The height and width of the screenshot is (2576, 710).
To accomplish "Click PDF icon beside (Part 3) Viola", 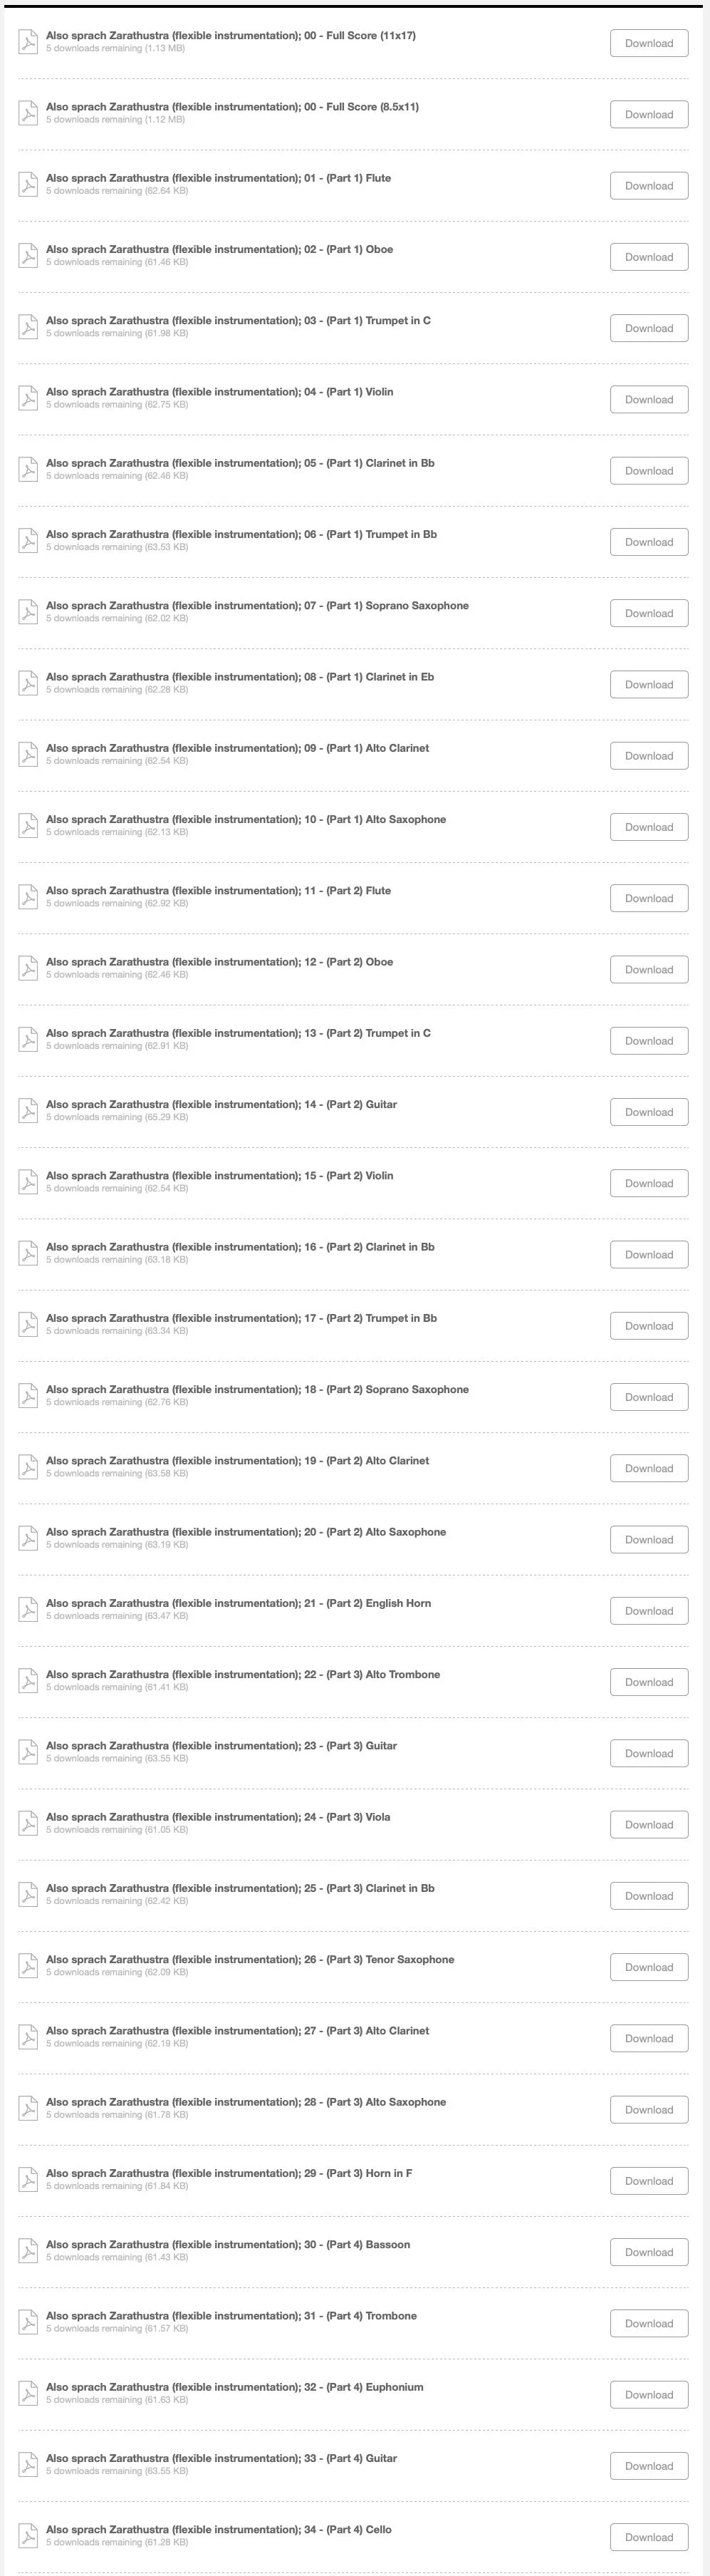I will pos(29,1824).
